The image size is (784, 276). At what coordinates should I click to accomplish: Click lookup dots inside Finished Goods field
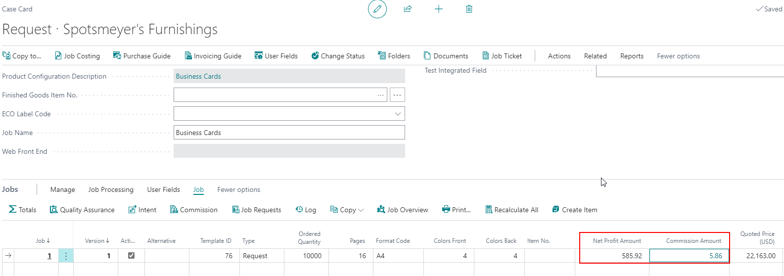(x=380, y=95)
